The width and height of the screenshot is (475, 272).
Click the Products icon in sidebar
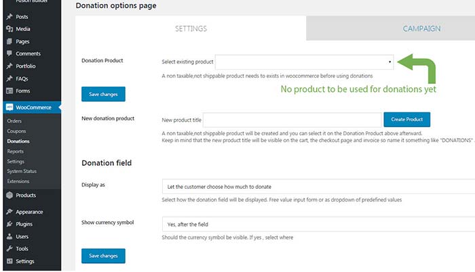9,196
